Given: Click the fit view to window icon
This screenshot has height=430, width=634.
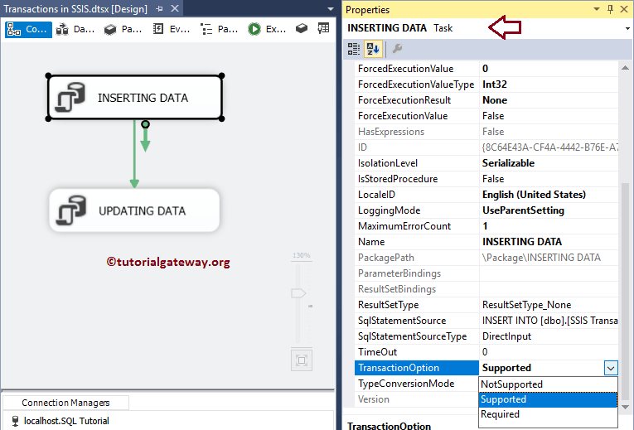Looking at the screenshot, I should click(302, 360).
